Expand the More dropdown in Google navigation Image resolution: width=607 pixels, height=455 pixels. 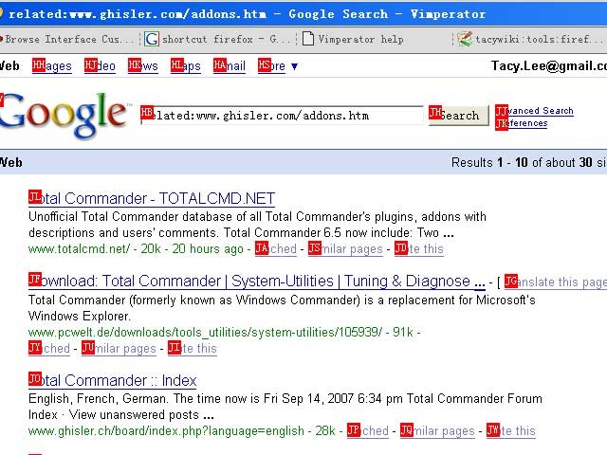[x=277, y=65]
